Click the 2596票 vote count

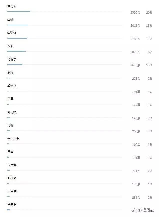[x=135, y=12]
